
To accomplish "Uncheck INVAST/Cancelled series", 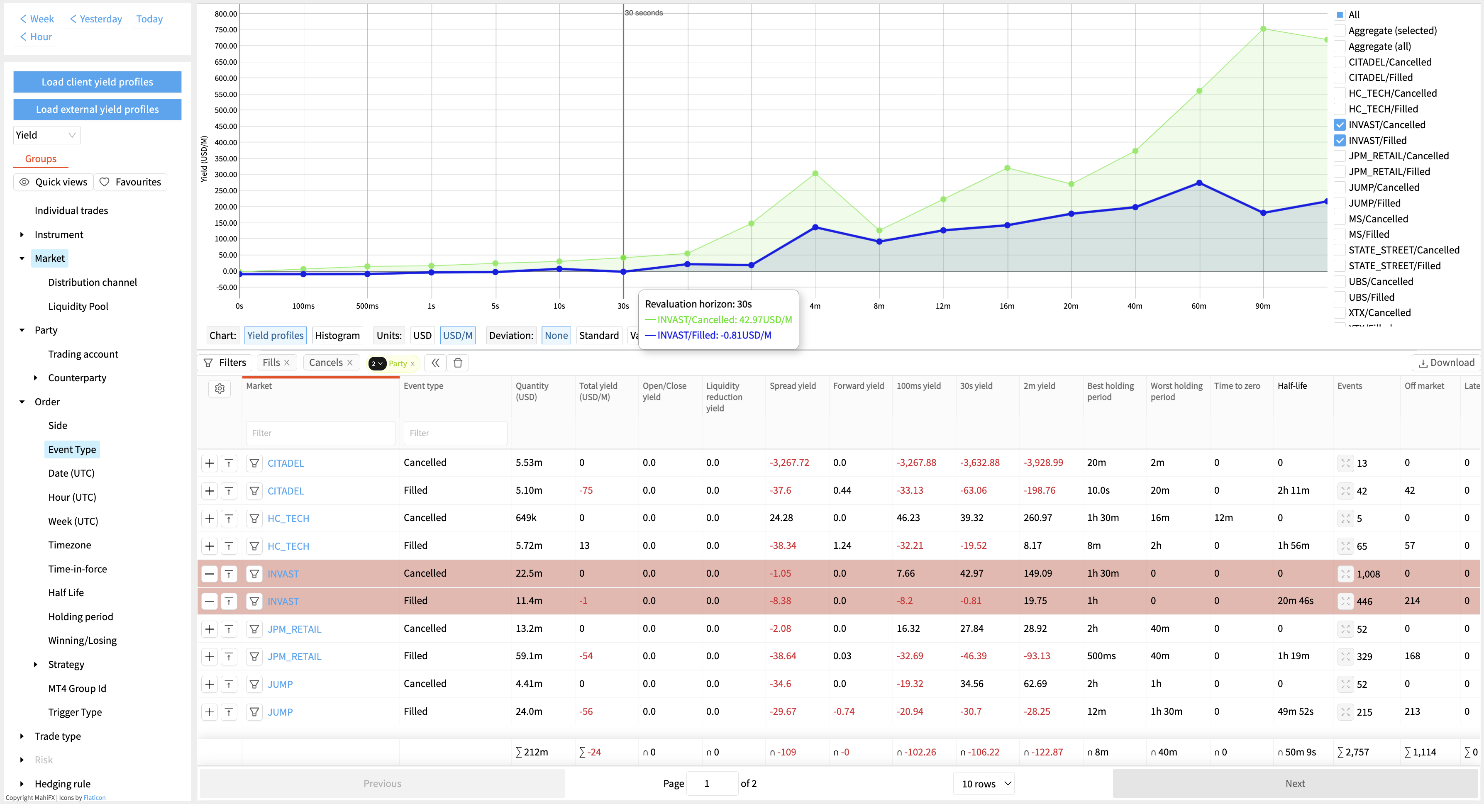I will [1340, 124].
